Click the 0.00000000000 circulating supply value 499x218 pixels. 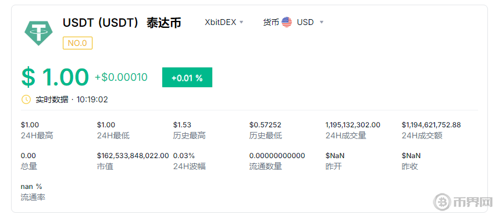(277, 156)
